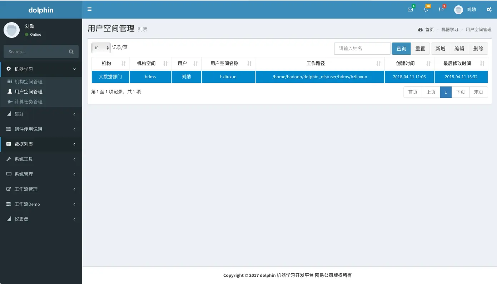Select the 大数据部门 table cell

pos(110,77)
